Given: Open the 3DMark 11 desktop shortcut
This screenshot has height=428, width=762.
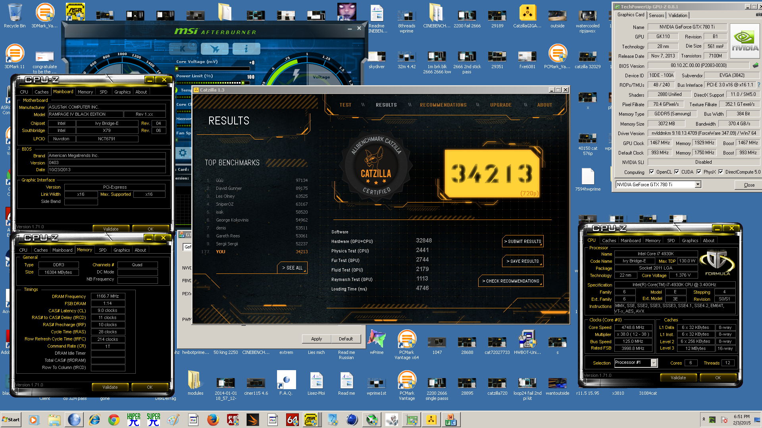Looking at the screenshot, I should tap(15, 56).
